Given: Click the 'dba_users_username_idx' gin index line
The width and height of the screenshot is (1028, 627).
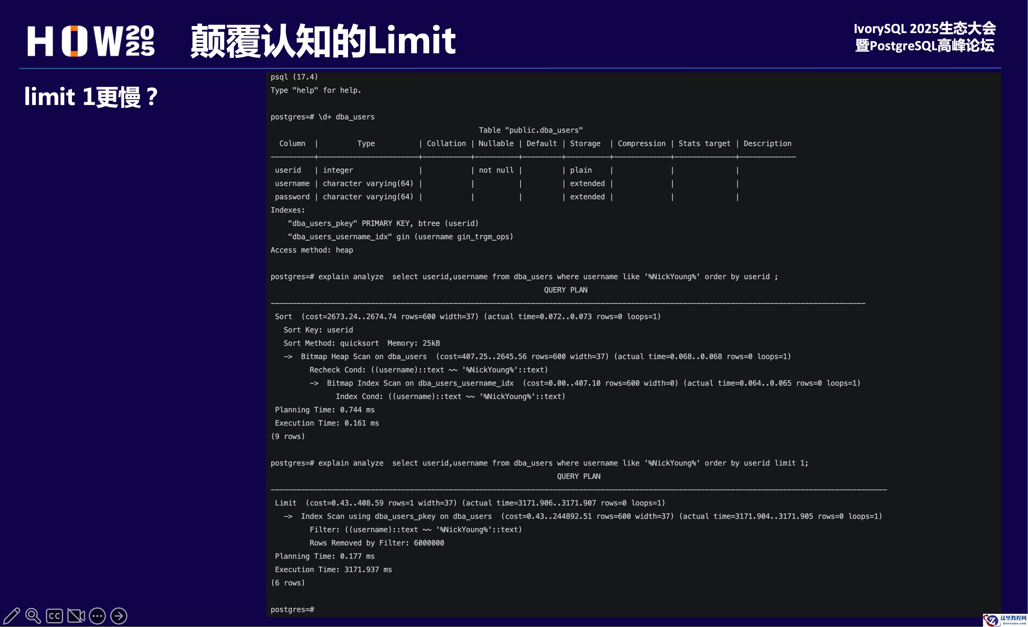Looking at the screenshot, I should click(400, 237).
